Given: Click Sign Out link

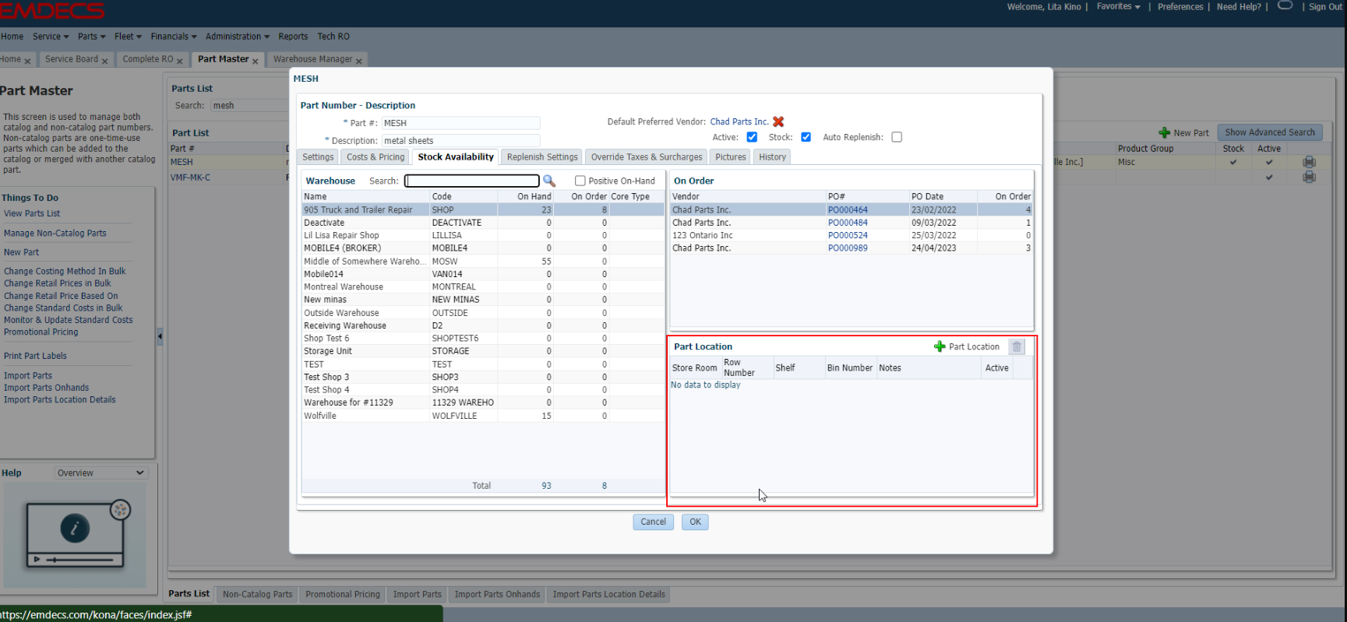Looking at the screenshot, I should coord(1325,6).
